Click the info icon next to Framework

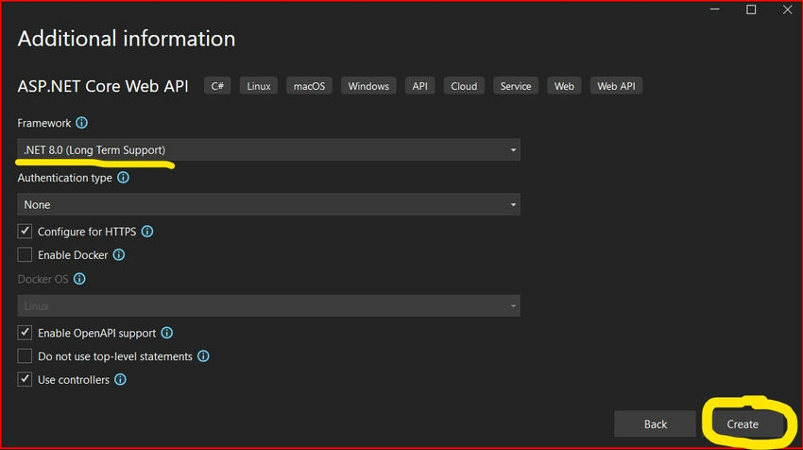tap(81, 123)
